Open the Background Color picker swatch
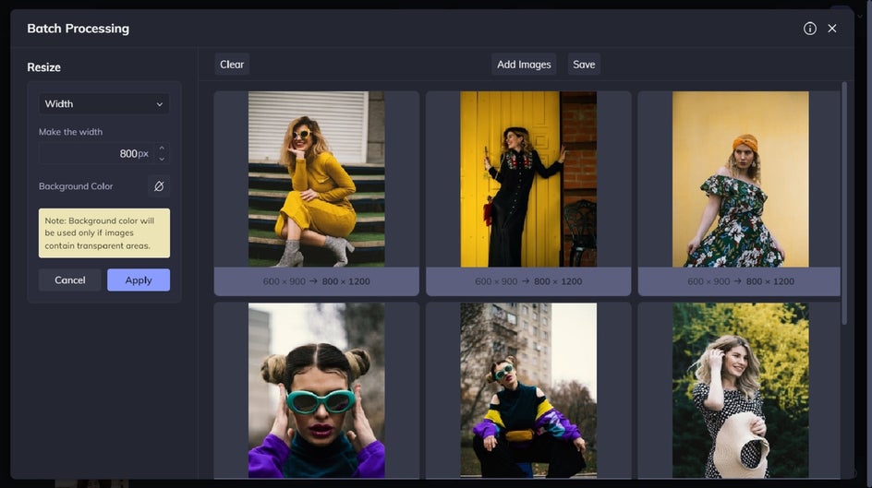Screen dimensions: 872x488 click(x=159, y=186)
